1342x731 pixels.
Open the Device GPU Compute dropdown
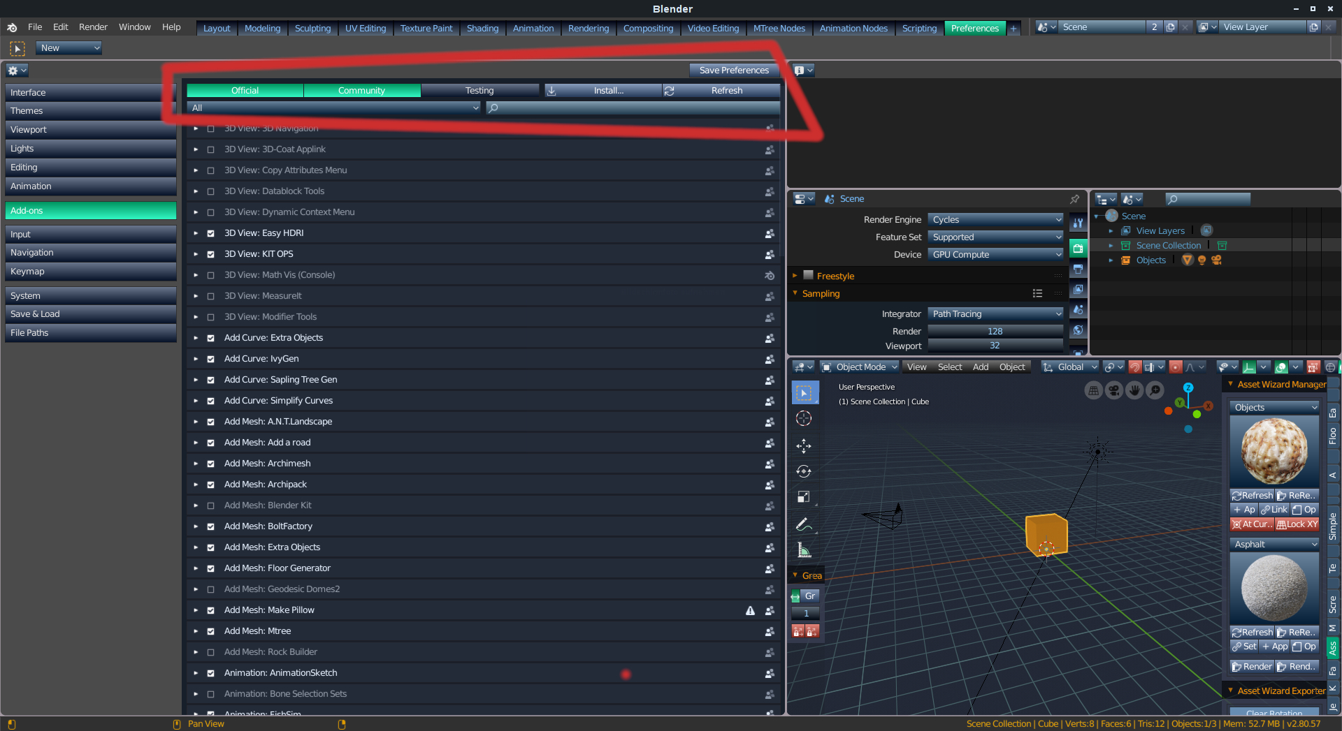pyautogui.click(x=995, y=255)
